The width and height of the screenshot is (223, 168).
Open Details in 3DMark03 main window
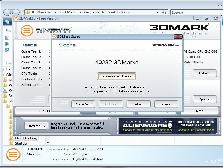tap(205, 73)
